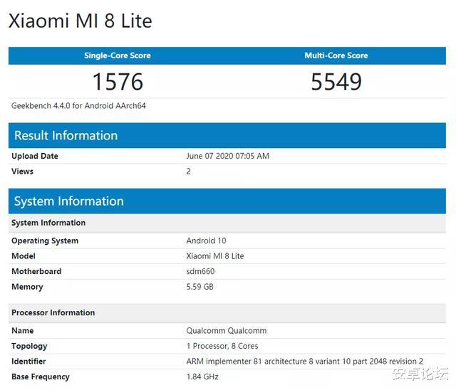The width and height of the screenshot is (456, 390).
Task: Select the Geekbench 4.4.0 for Android AArch64 text
Action: tap(78, 106)
